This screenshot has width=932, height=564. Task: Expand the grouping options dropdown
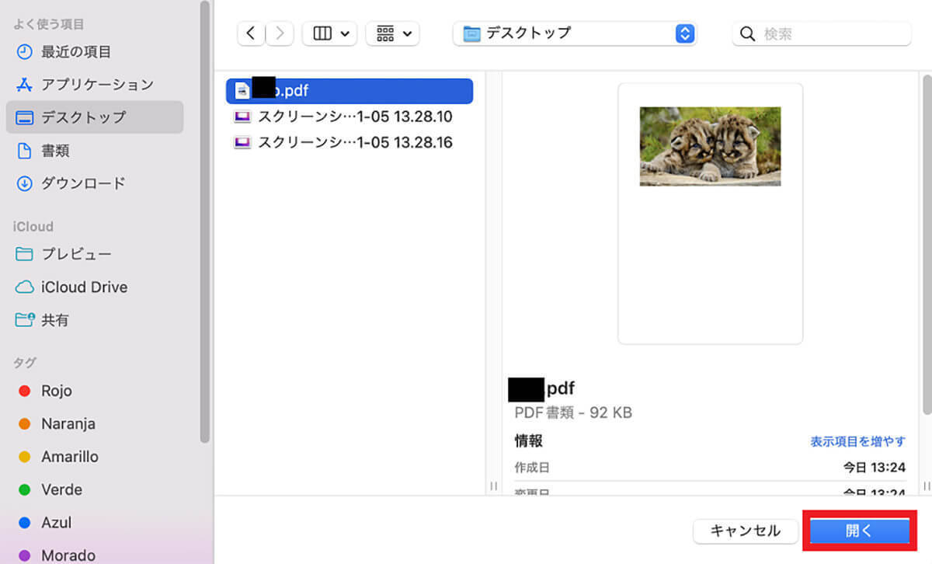coord(392,33)
